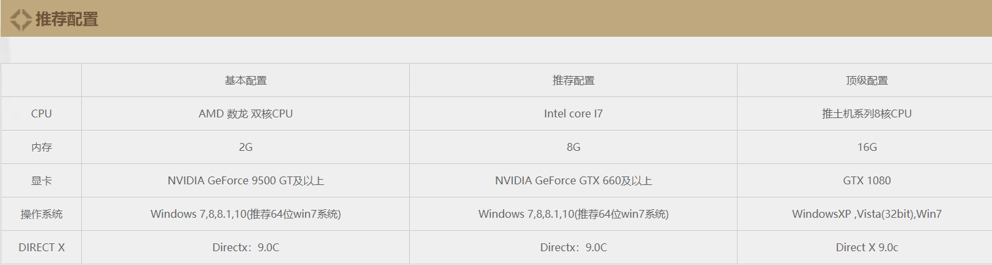Screen dimensions: 992x265
Task: Click the 推荐配置 section header title
Action: [66, 19]
